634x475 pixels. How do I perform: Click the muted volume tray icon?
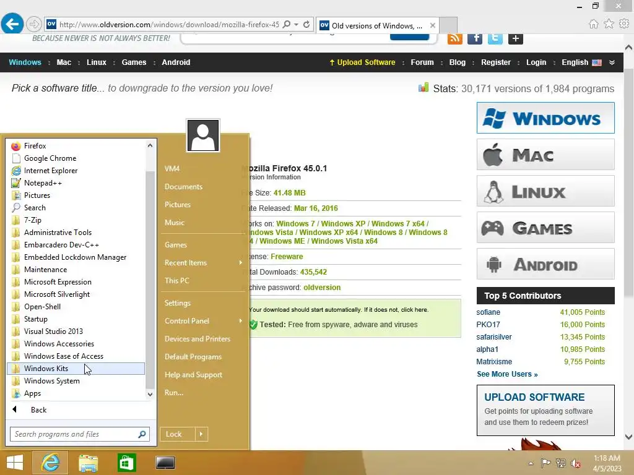tap(576, 463)
